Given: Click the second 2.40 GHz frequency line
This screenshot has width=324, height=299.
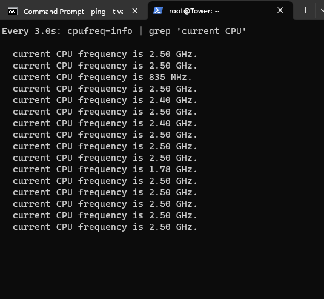Looking at the screenshot, I should coord(105,124).
